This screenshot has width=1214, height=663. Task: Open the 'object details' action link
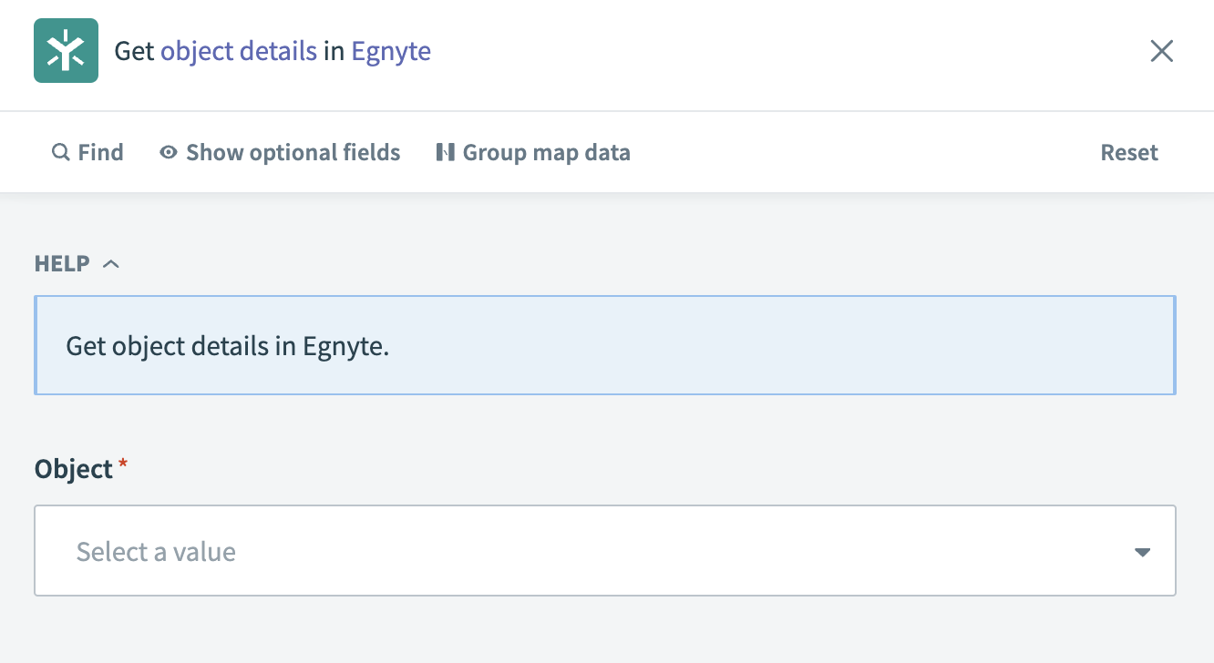239,51
